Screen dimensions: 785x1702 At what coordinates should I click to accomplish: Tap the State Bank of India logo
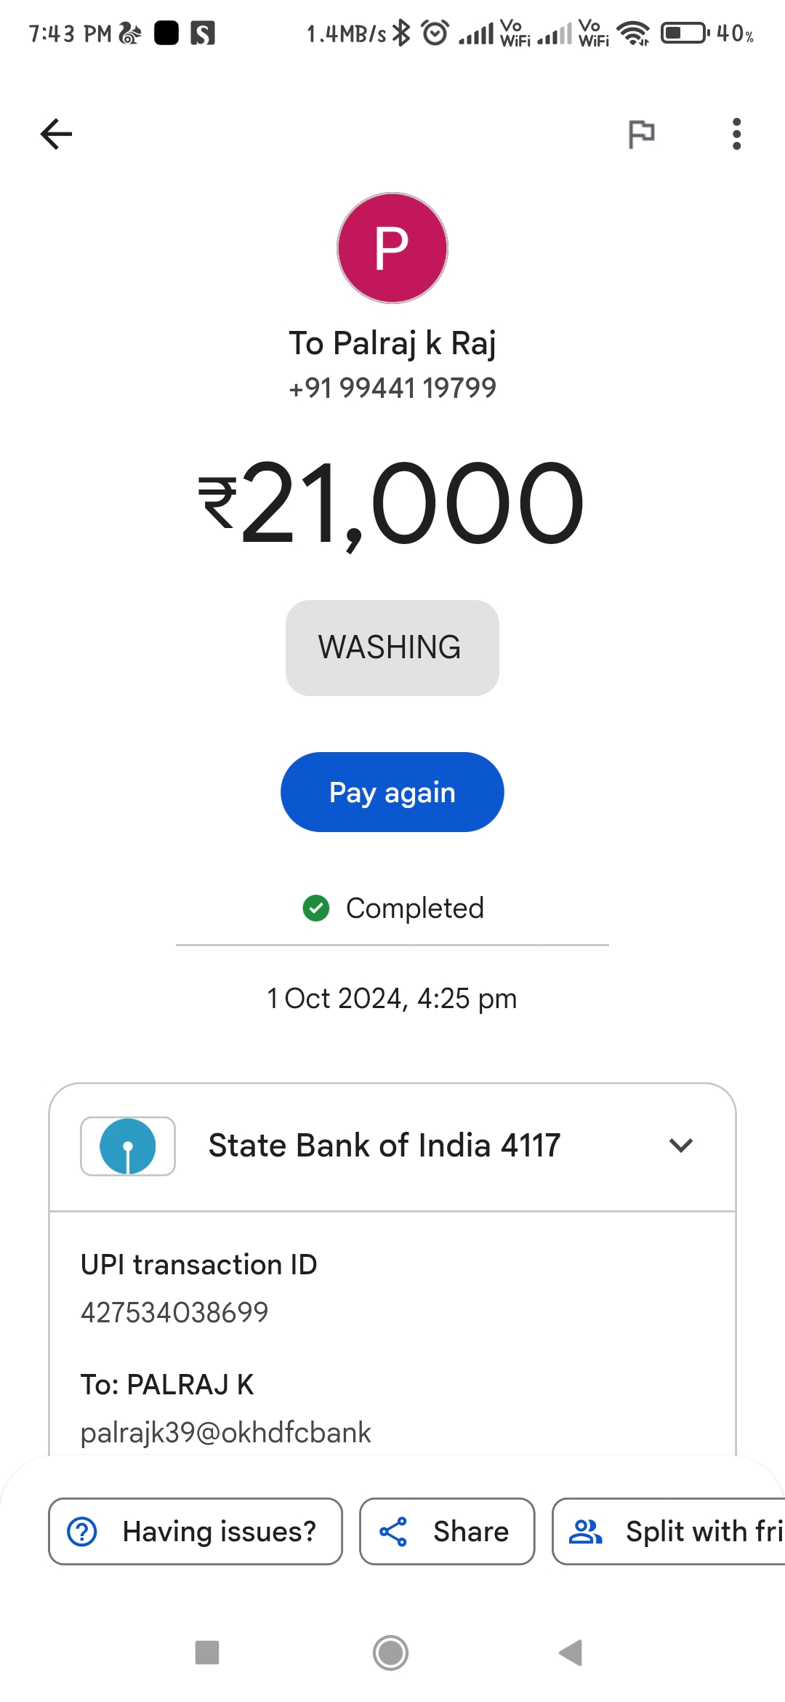[x=128, y=1146]
